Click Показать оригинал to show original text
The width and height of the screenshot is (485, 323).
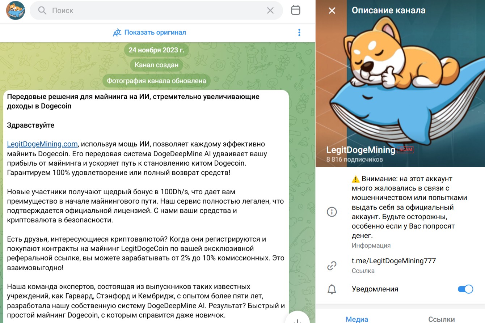click(x=155, y=33)
